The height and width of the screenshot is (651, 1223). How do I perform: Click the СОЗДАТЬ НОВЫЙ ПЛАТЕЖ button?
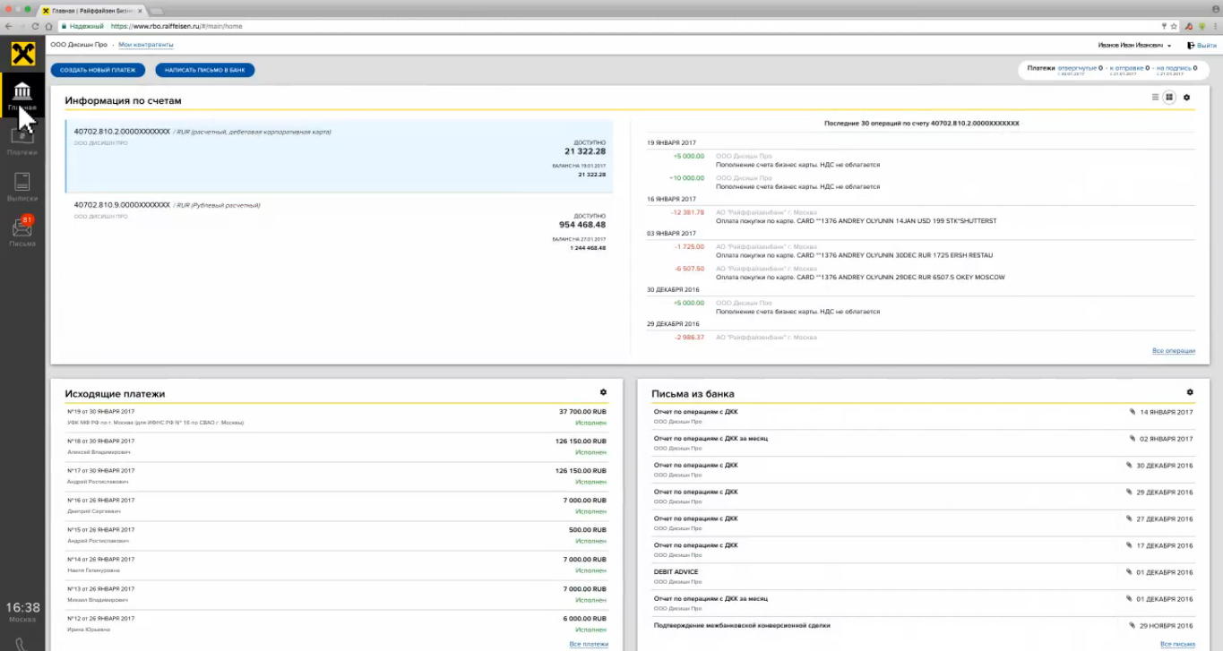coord(99,70)
